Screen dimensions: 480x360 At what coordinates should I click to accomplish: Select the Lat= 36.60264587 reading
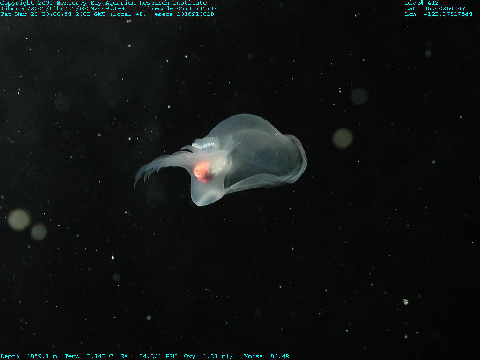click(435, 8)
